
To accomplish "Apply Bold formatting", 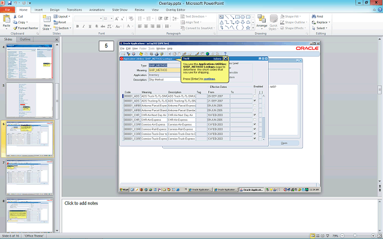I will coord(77,26).
